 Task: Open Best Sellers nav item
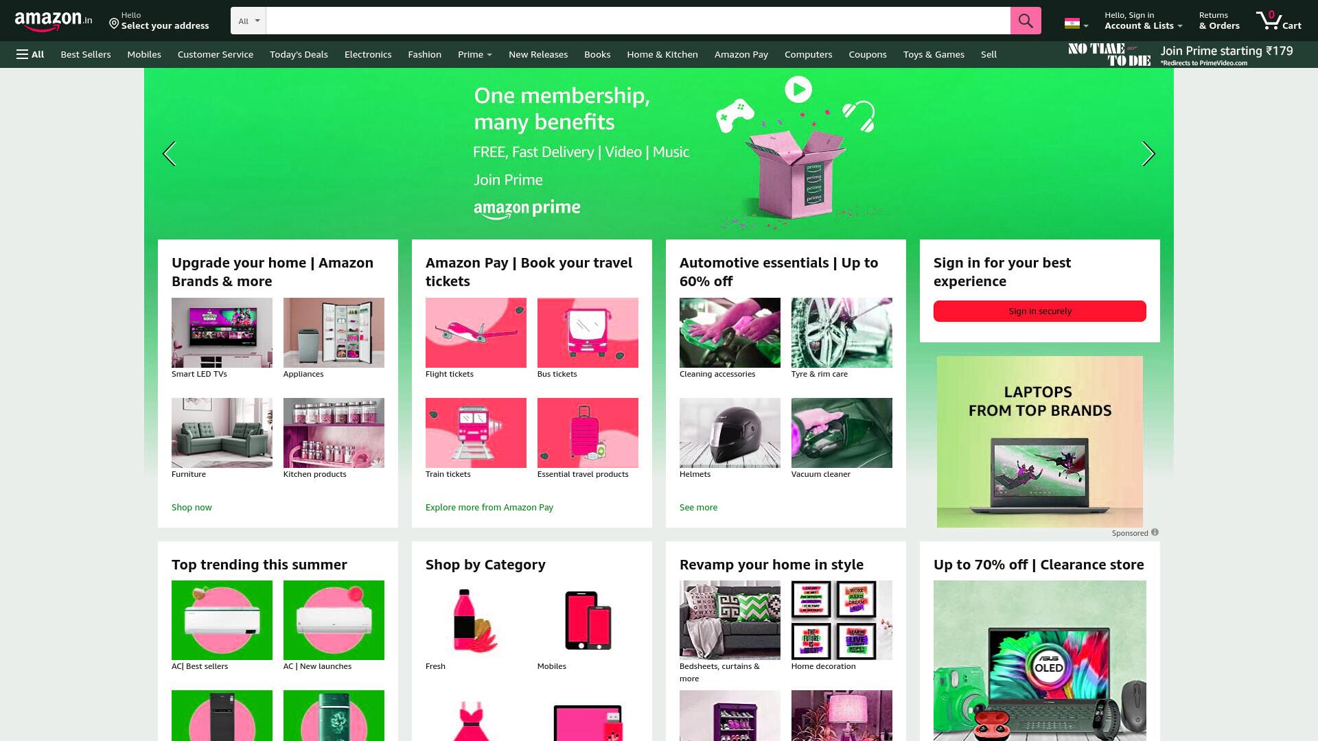86,54
